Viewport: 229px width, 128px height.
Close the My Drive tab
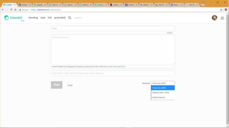[x=167, y=5]
